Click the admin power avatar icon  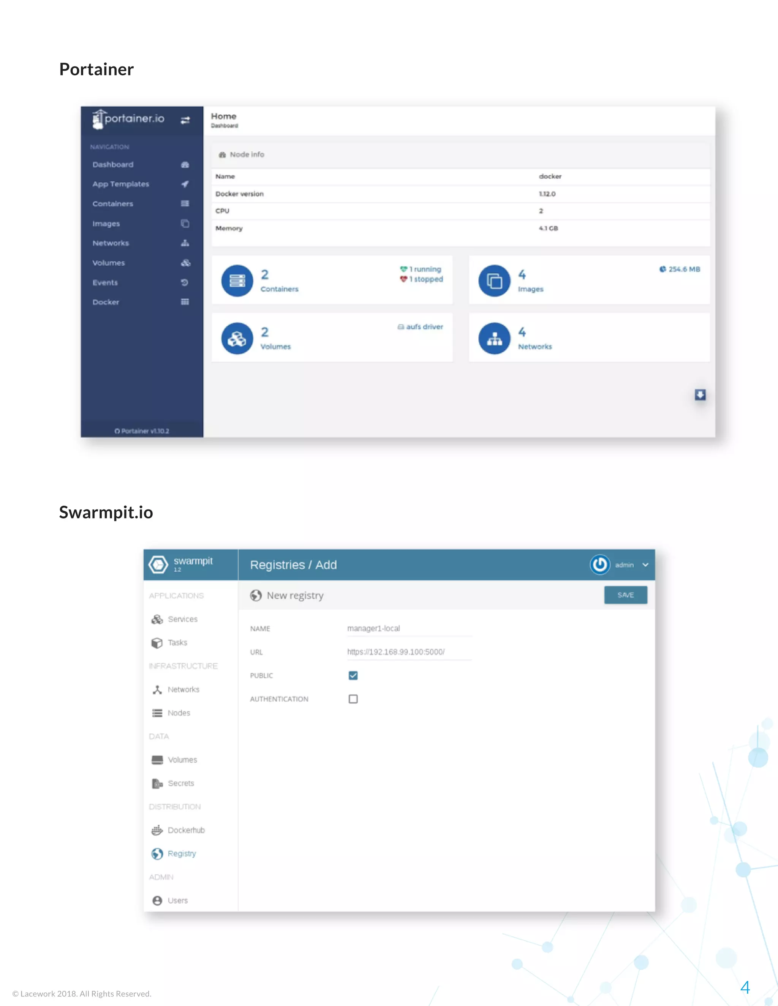coord(599,565)
